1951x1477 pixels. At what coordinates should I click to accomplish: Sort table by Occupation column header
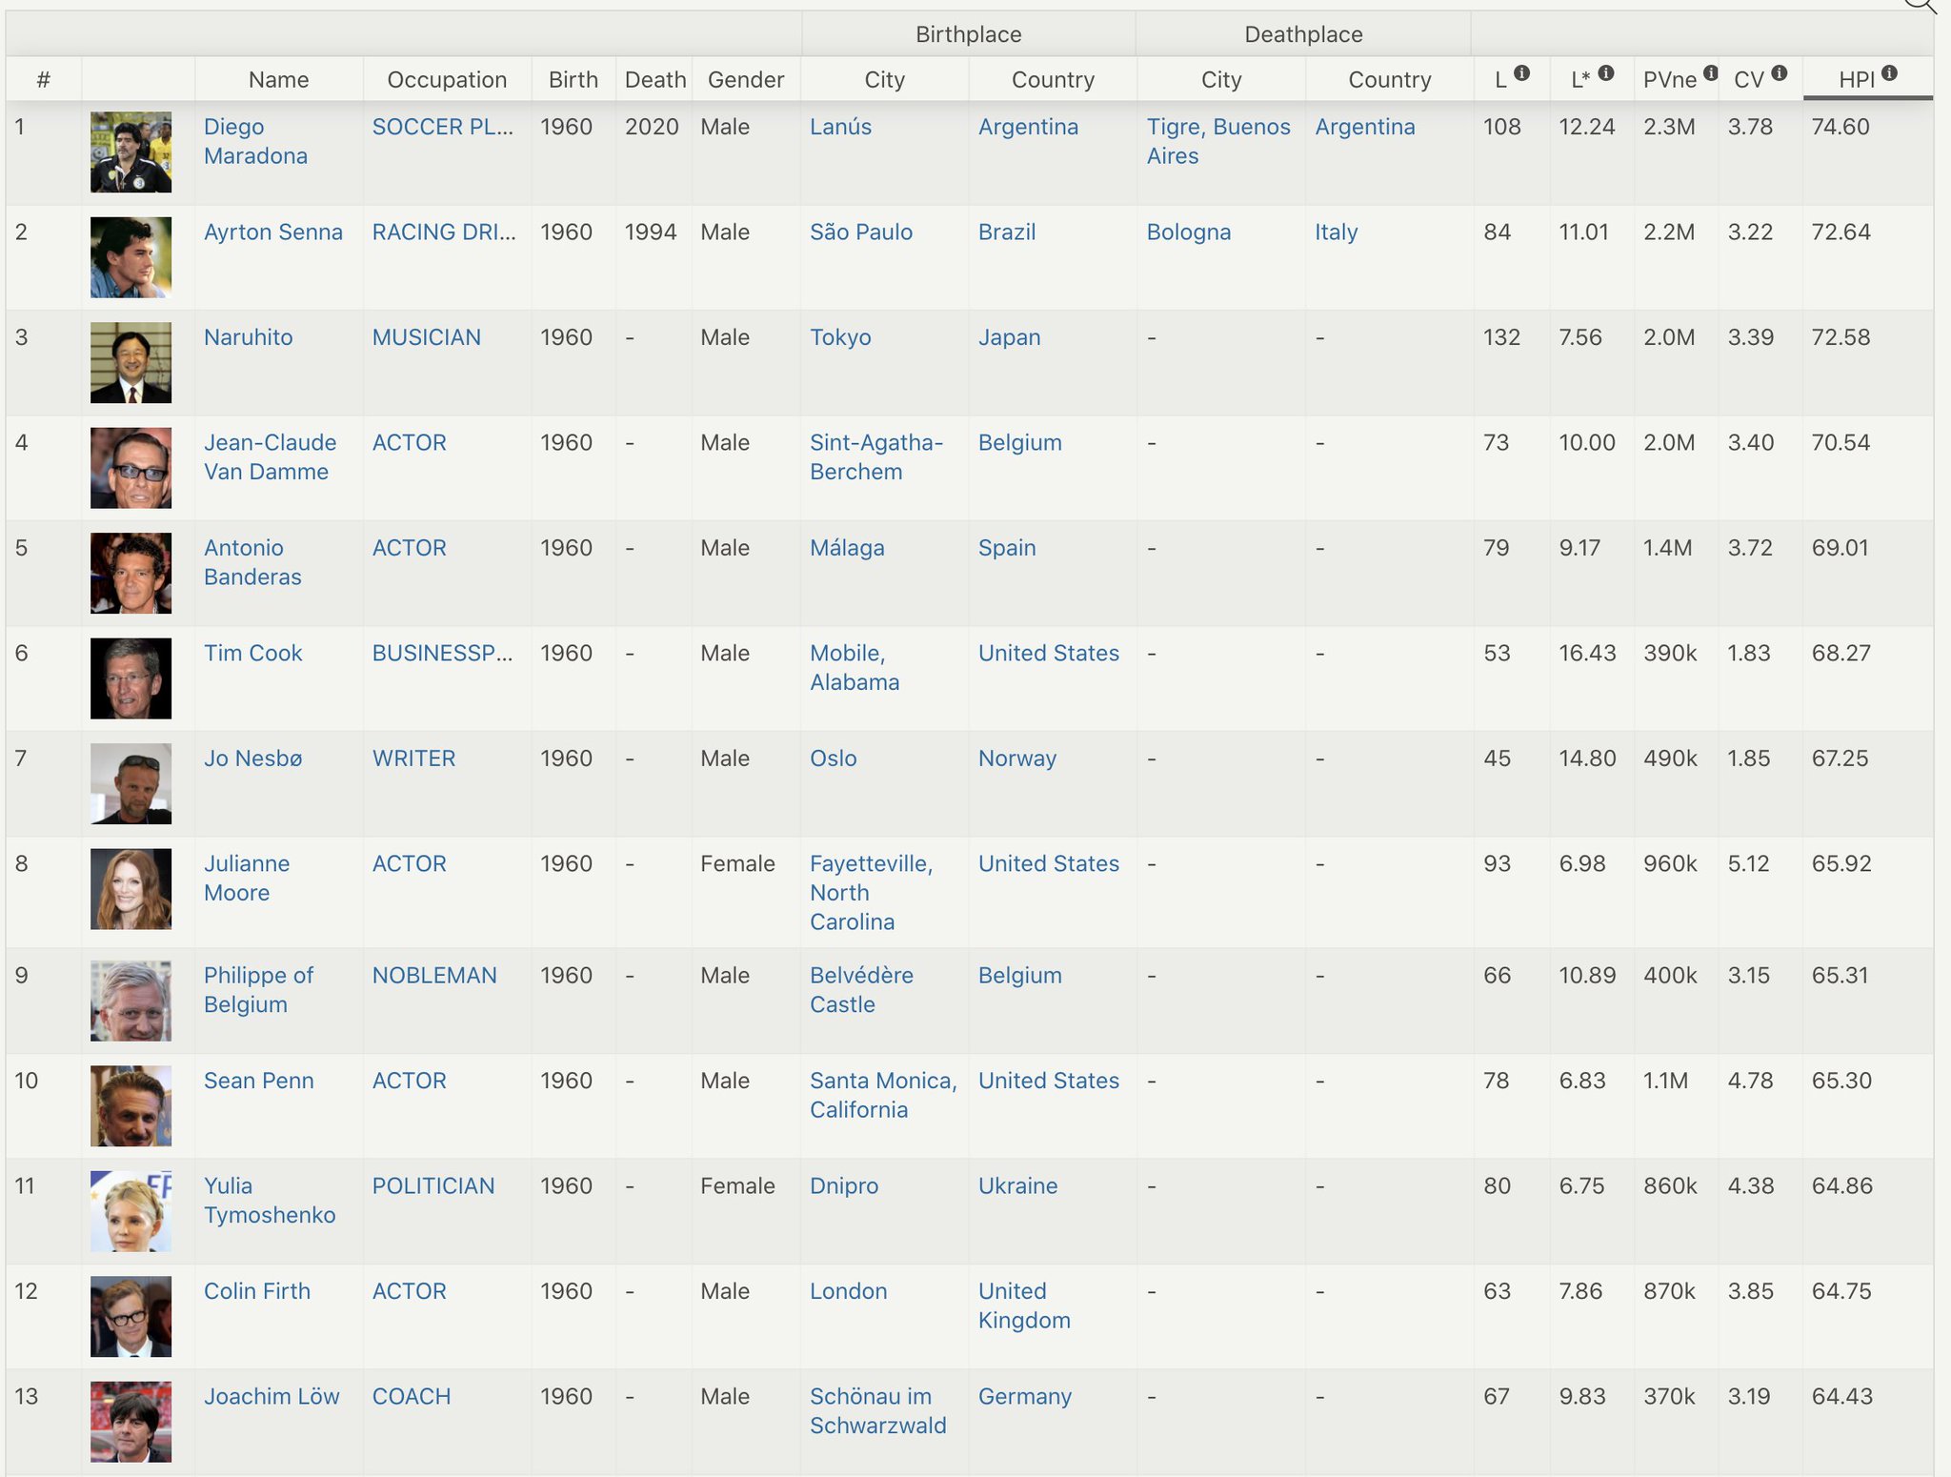click(447, 80)
